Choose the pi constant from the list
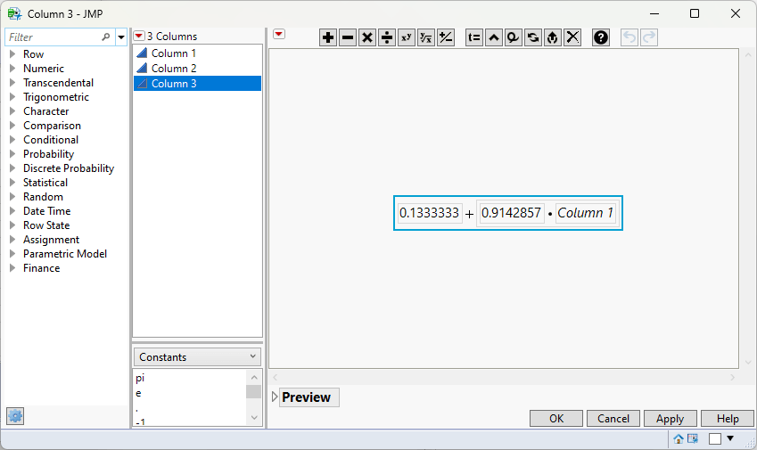This screenshot has height=450, width=757. [140, 378]
